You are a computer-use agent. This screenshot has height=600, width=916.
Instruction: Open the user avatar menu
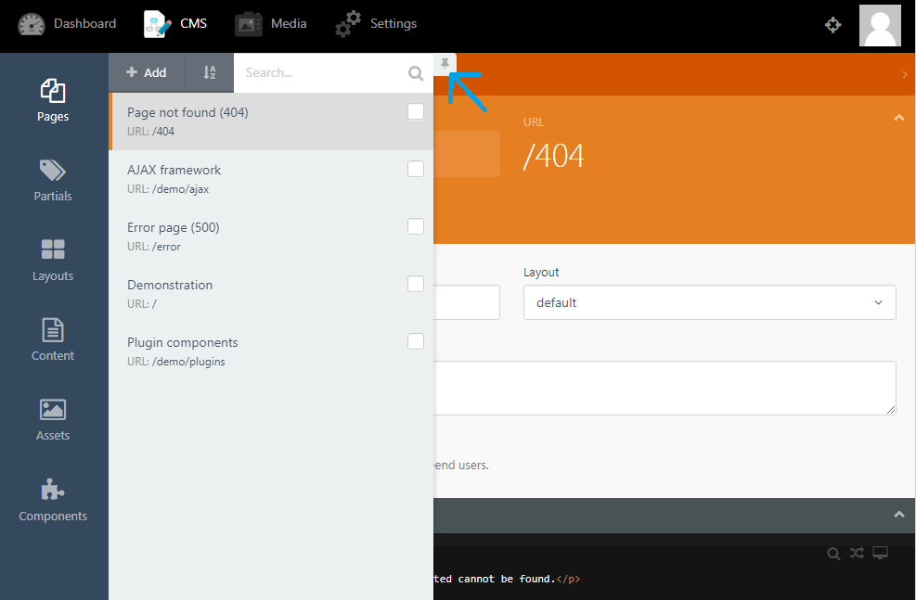tap(880, 26)
